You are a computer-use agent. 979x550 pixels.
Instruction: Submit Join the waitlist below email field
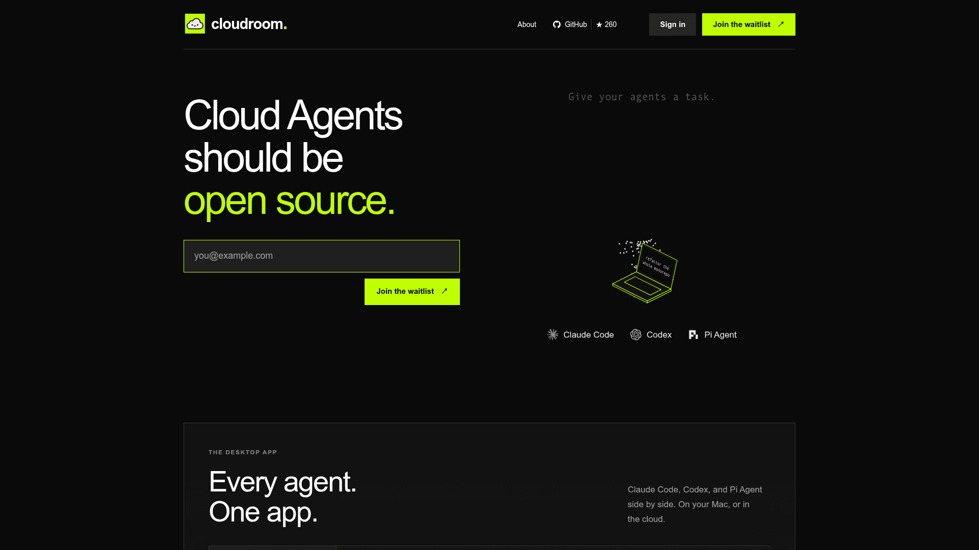(x=412, y=292)
